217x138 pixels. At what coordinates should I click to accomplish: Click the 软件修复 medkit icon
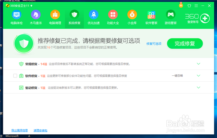click(x=21, y=76)
